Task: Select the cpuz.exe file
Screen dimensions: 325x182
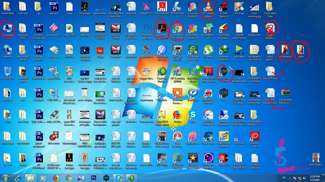Action: [x=54, y=52]
